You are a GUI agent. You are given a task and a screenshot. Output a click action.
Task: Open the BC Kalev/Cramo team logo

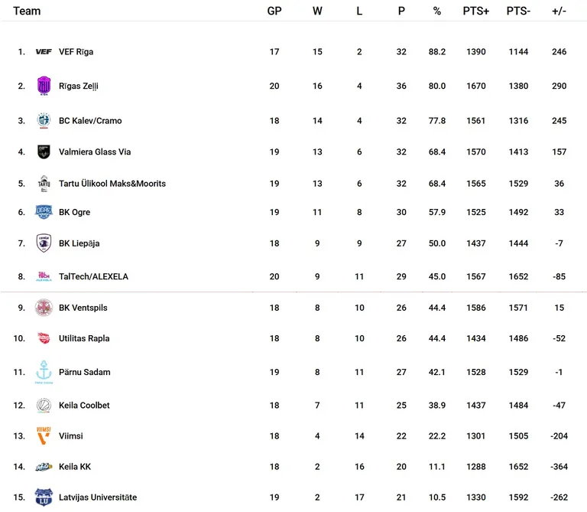pyautogui.click(x=44, y=120)
